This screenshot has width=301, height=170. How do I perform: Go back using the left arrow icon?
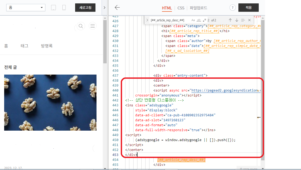[x=117, y=8]
